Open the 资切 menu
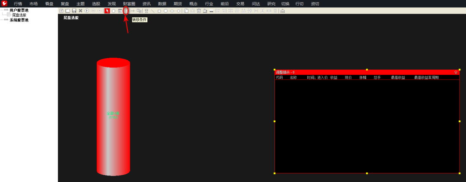Image resolution: width=466 pixels, height=182 pixels. (x=315, y=4)
